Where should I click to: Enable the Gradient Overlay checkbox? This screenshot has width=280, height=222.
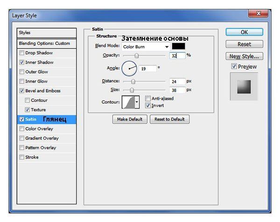pyautogui.click(x=21, y=138)
